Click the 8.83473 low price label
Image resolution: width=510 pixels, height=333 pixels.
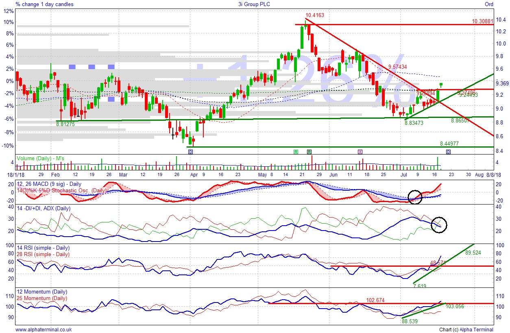click(x=414, y=122)
